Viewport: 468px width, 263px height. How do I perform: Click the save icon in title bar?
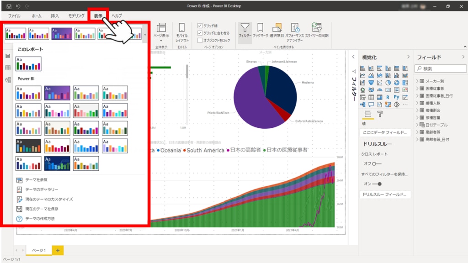coord(9,6)
